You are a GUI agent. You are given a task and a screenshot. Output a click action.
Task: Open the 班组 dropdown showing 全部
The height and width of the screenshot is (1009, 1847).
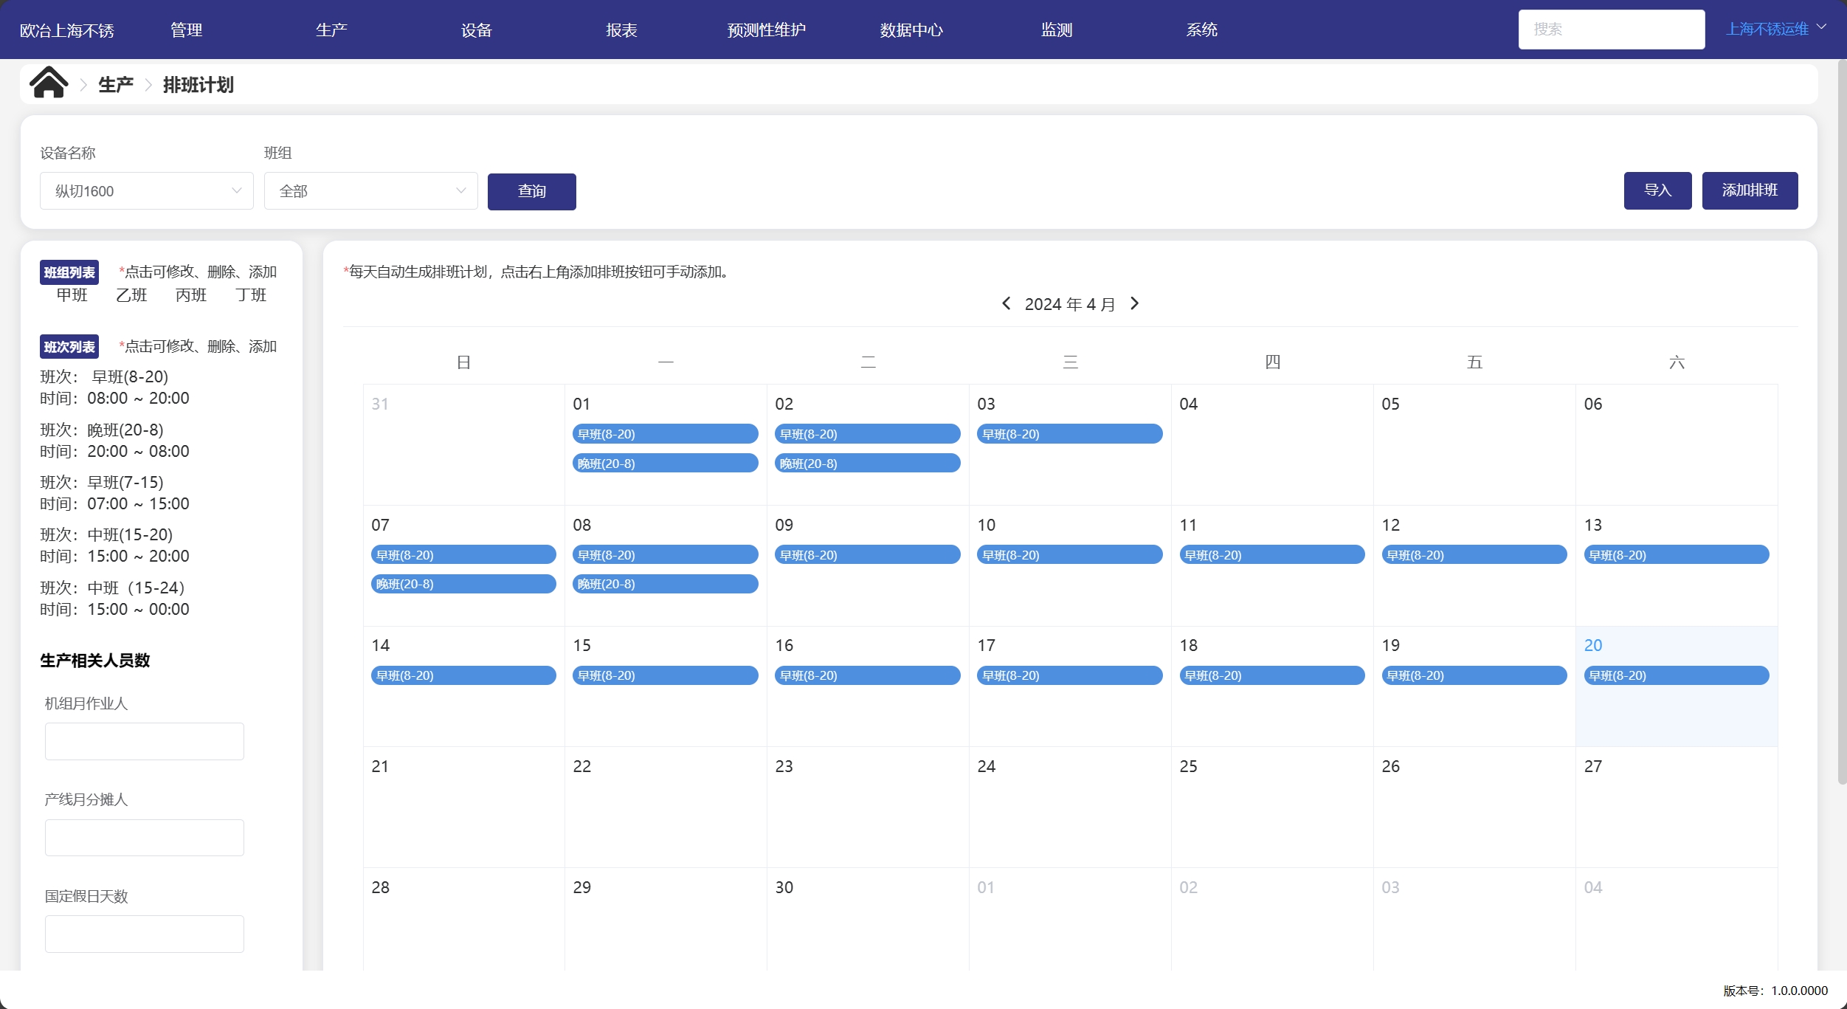coord(371,191)
